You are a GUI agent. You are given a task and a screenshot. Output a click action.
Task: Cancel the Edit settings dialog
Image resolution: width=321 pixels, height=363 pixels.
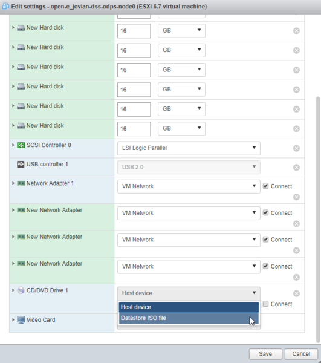pos(301,354)
